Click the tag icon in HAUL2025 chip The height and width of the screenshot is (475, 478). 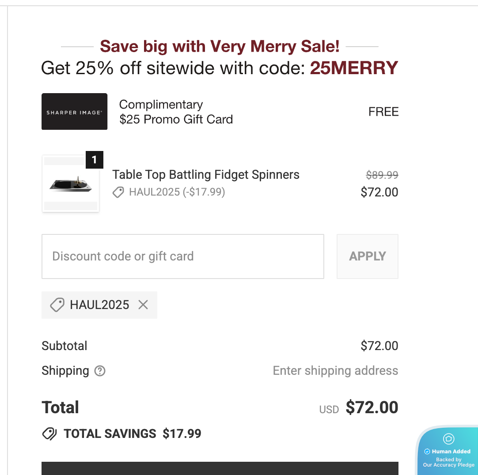(57, 305)
